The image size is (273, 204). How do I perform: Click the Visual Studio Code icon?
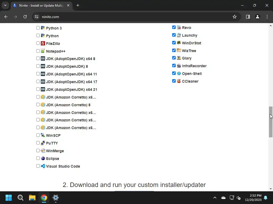(43, 166)
